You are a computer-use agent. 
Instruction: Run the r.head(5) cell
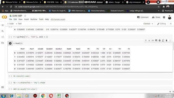coord(10,43)
